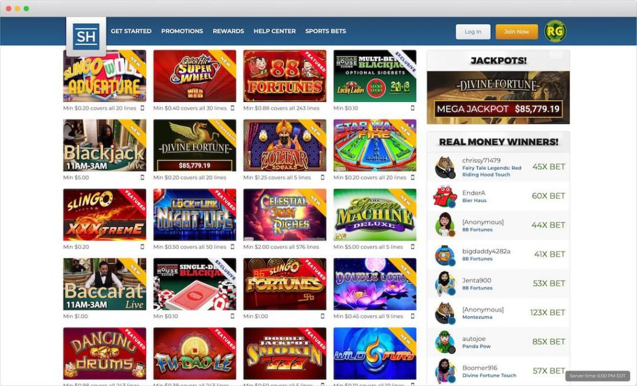
Task: Go to the Help Center page
Action: (274, 31)
